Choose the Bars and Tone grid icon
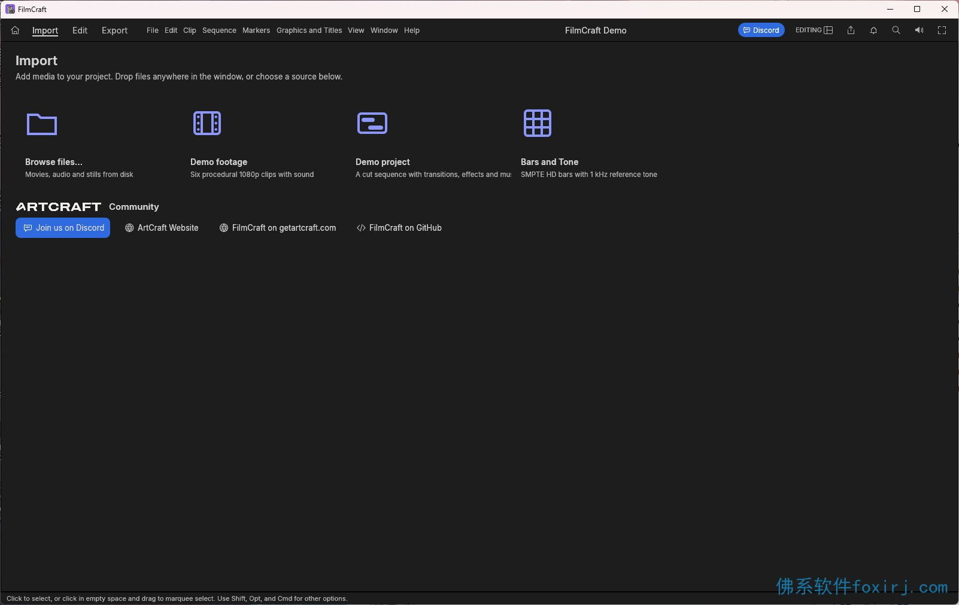This screenshot has height=605, width=959. [538, 123]
